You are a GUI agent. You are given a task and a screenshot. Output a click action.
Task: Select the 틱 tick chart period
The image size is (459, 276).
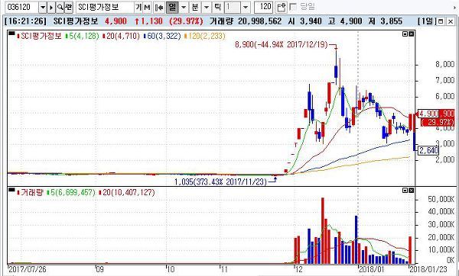pyautogui.click(x=217, y=7)
